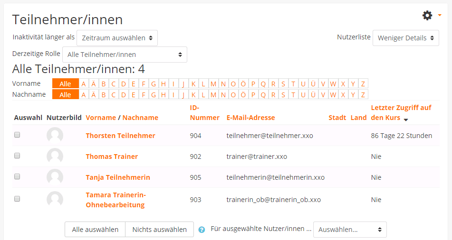Select Alle in the Nachname filter row
This screenshot has width=452, height=240.
pos(65,95)
